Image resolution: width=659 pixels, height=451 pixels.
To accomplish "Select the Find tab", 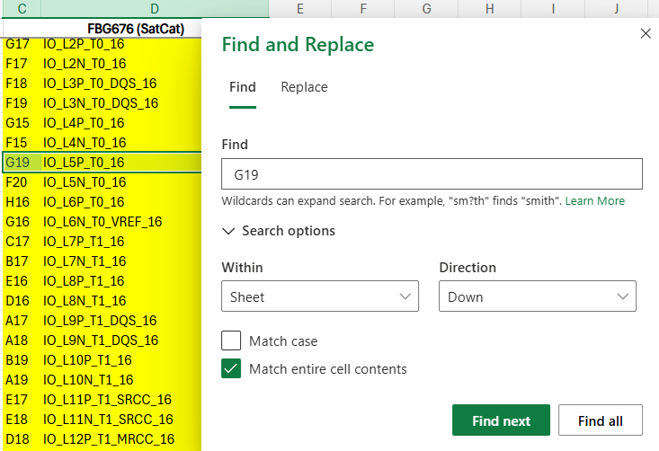I will pos(243,87).
